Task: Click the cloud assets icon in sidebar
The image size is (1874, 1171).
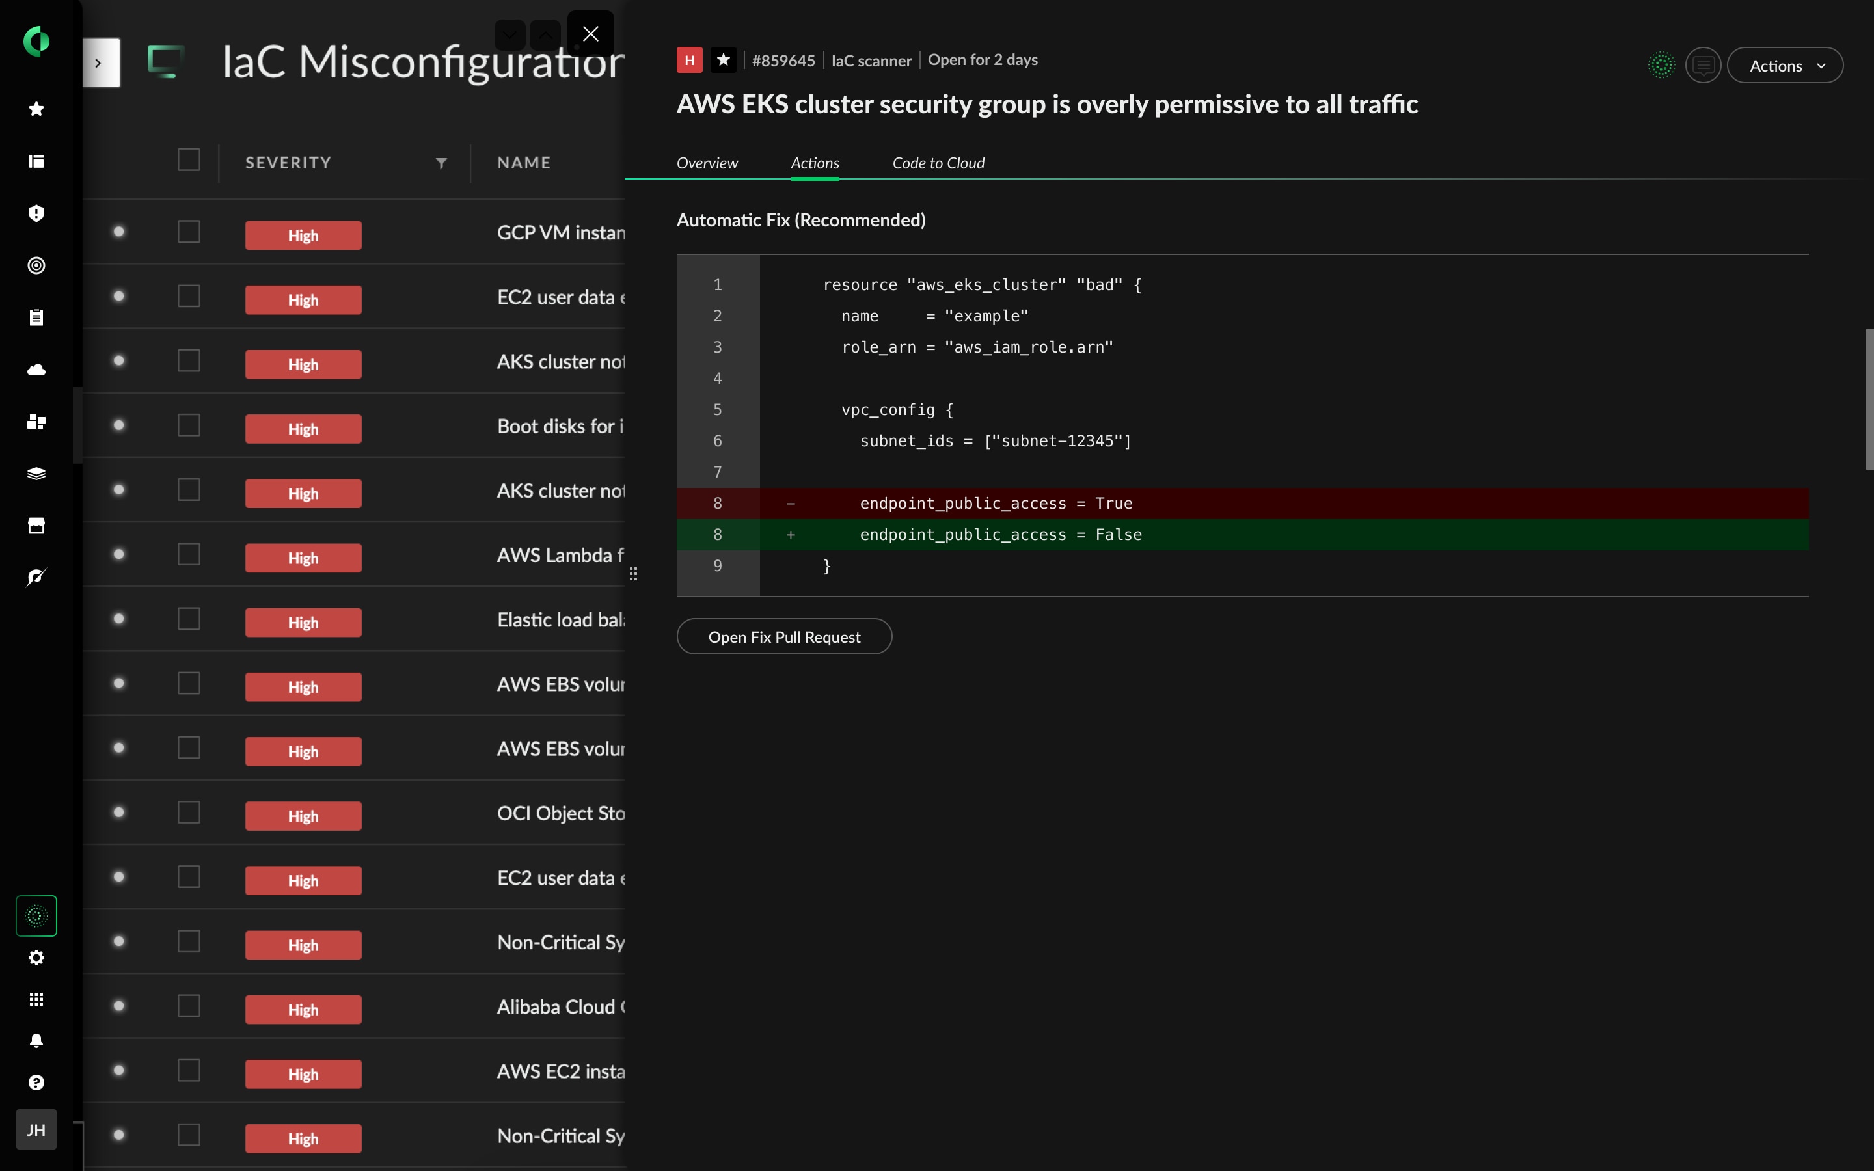Action: coord(36,370)
